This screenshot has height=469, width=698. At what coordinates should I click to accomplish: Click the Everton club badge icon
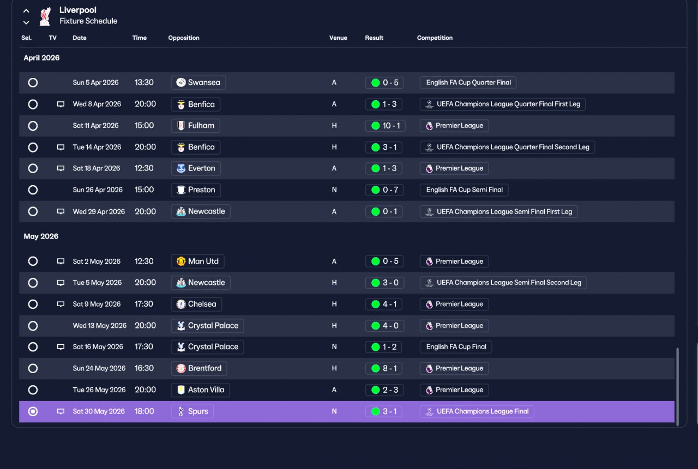tap(181, 168)
